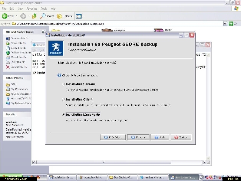Click Copy this file task

coord(19,48)
